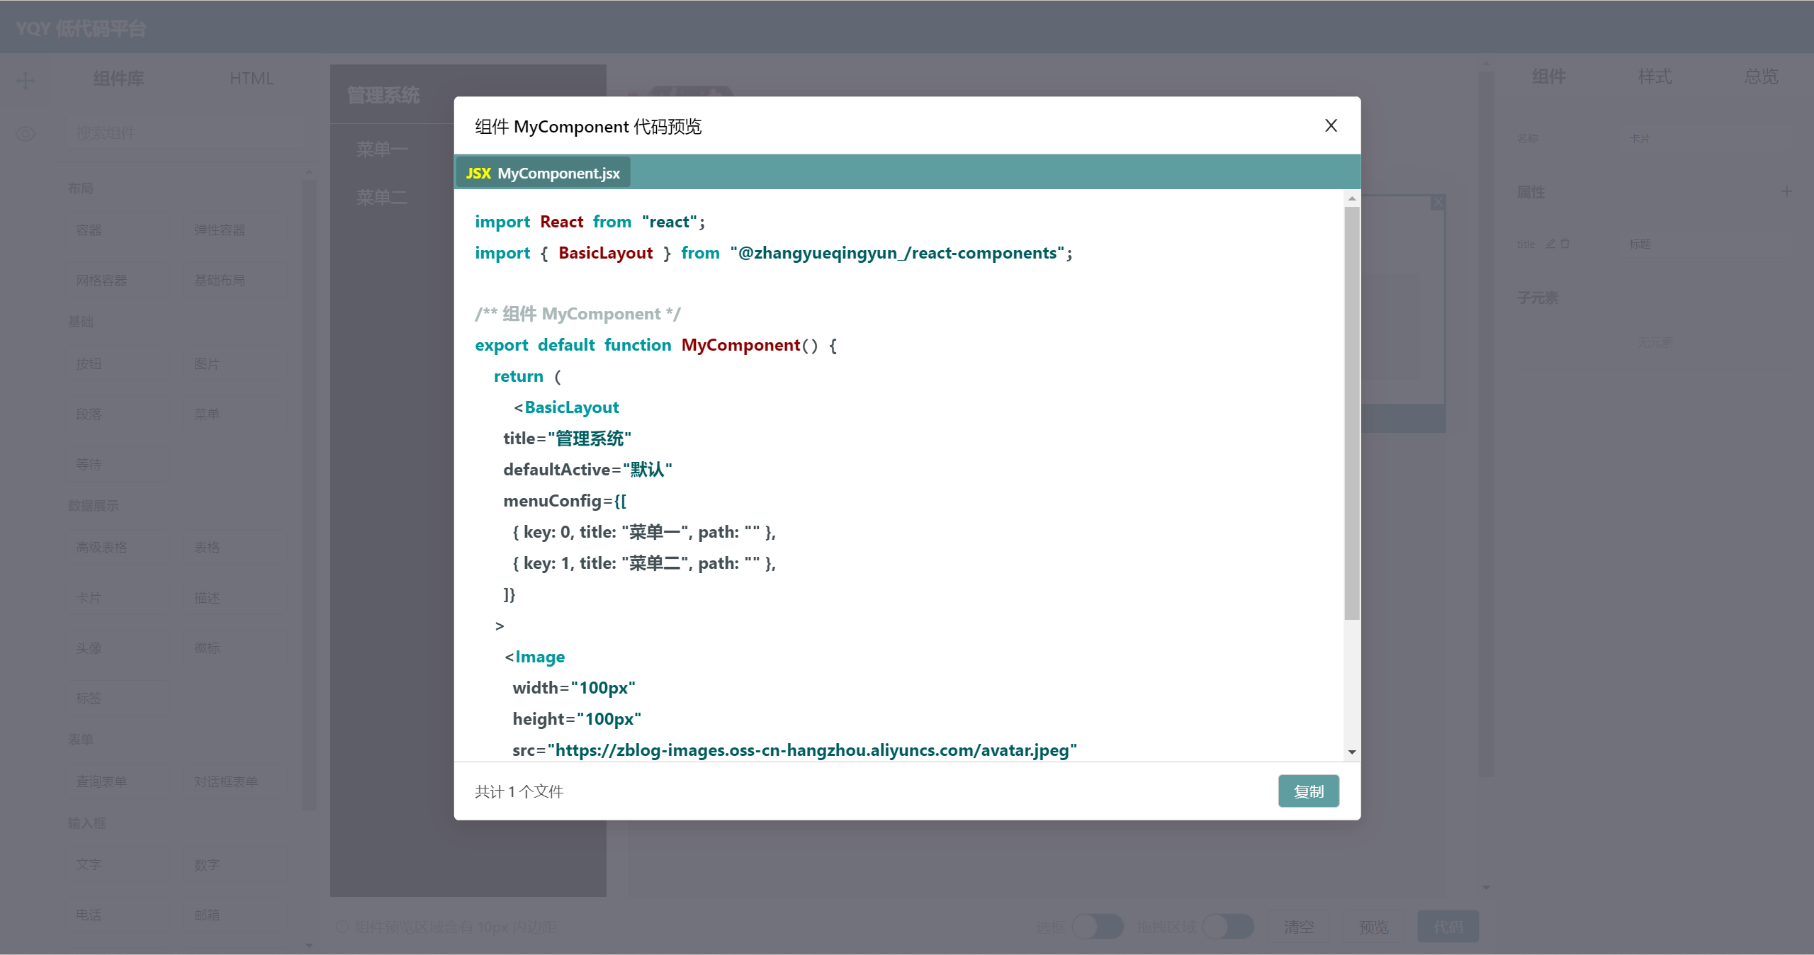Click the add component plus icon
1814x955 pixels.
point(26,78)
